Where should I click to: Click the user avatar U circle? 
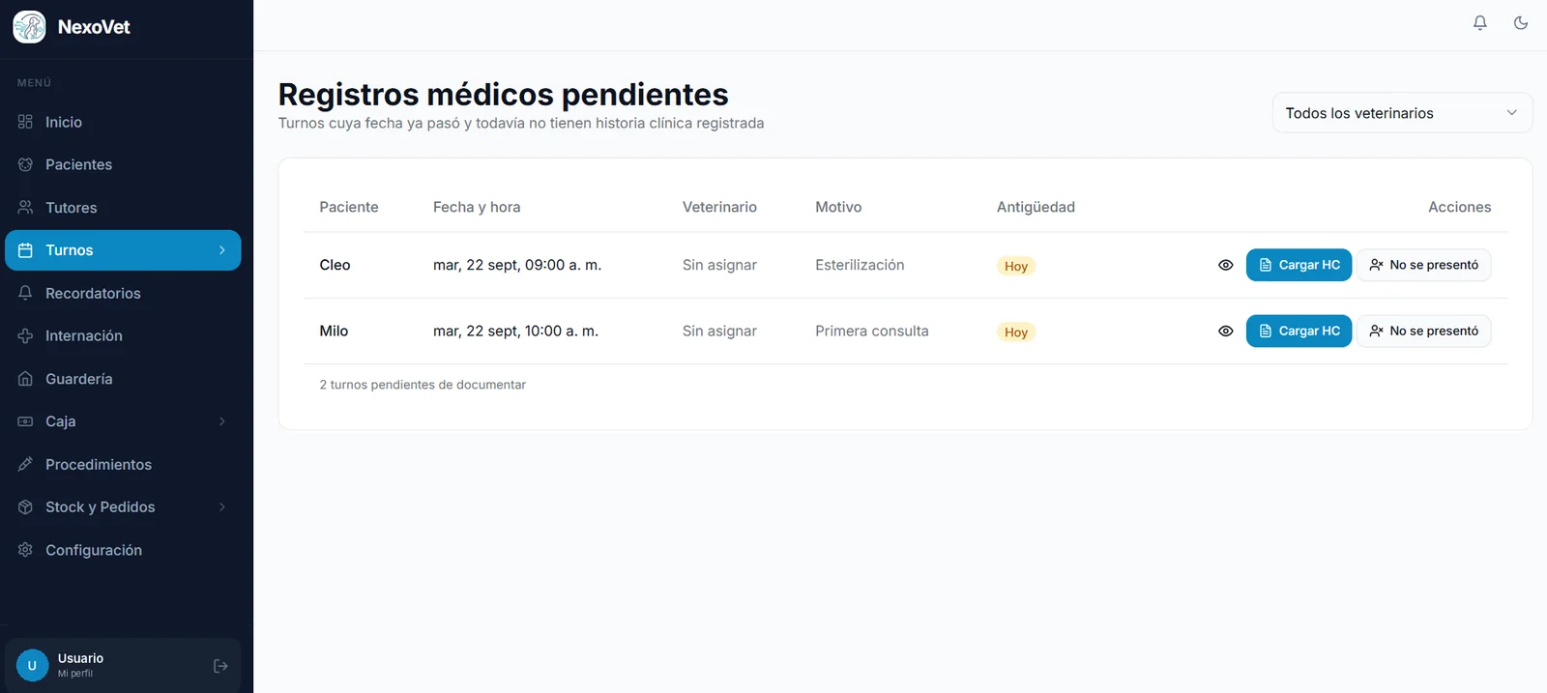pyautogui.click(x=32, y=665)
